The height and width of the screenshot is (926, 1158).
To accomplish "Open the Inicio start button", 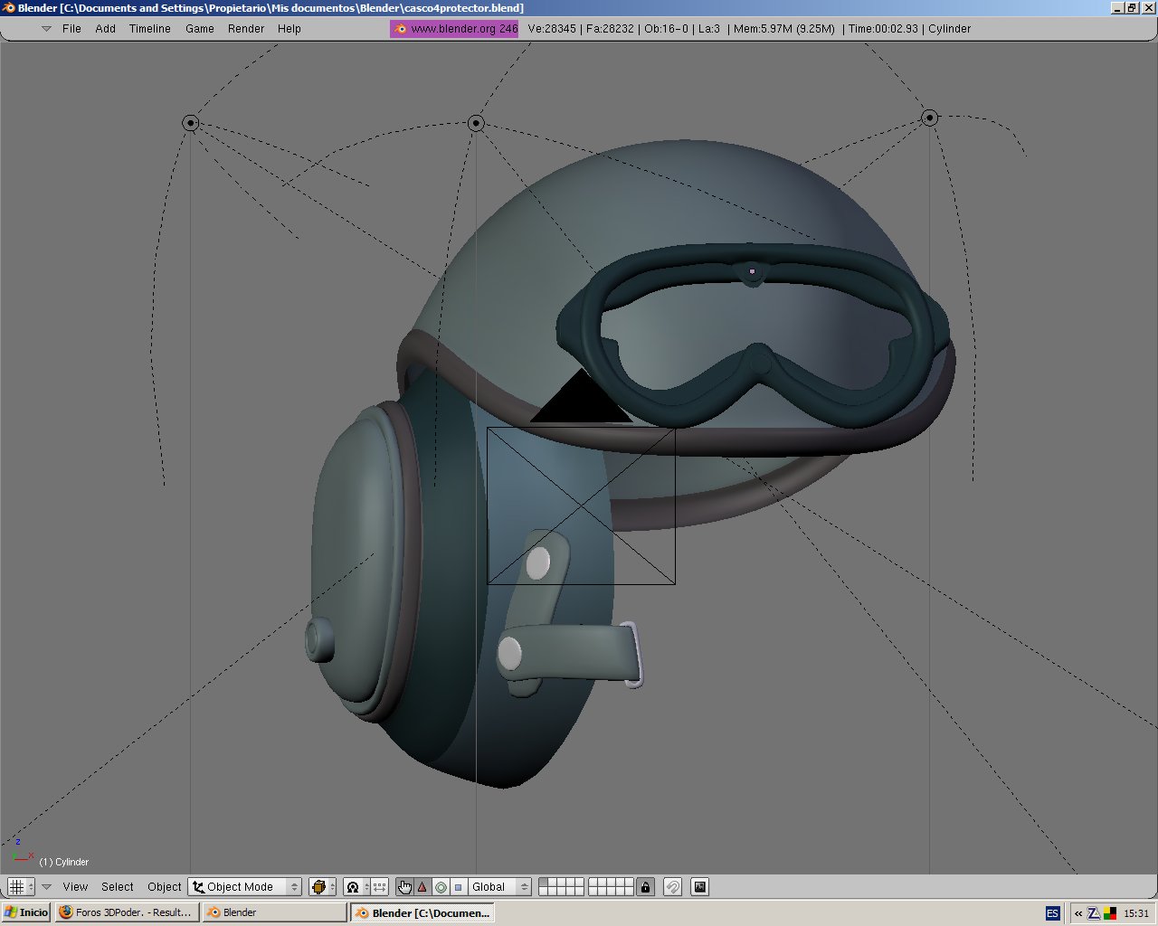I will [x=26, y=912].
